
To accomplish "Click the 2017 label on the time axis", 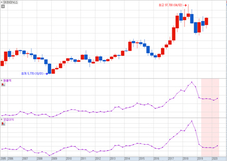I will (x=171, y=158).
